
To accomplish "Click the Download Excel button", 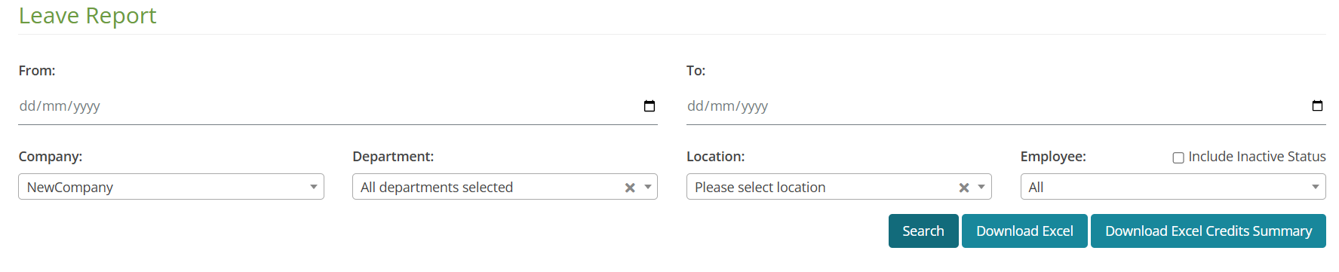I will pos(1024,231).
